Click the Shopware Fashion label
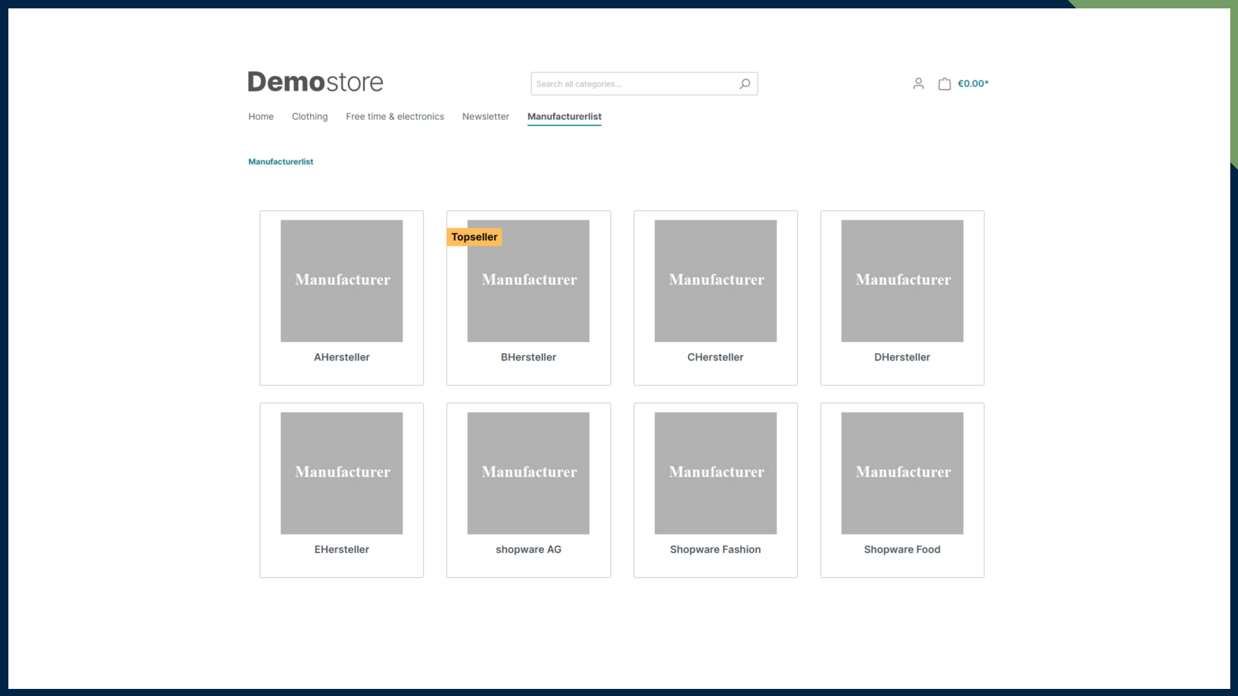This screenshot has width=1238, height=696. coord(715,550)
